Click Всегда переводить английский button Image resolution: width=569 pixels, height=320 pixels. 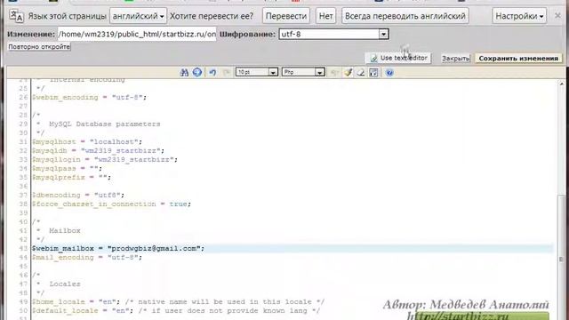tap(405, 16)
